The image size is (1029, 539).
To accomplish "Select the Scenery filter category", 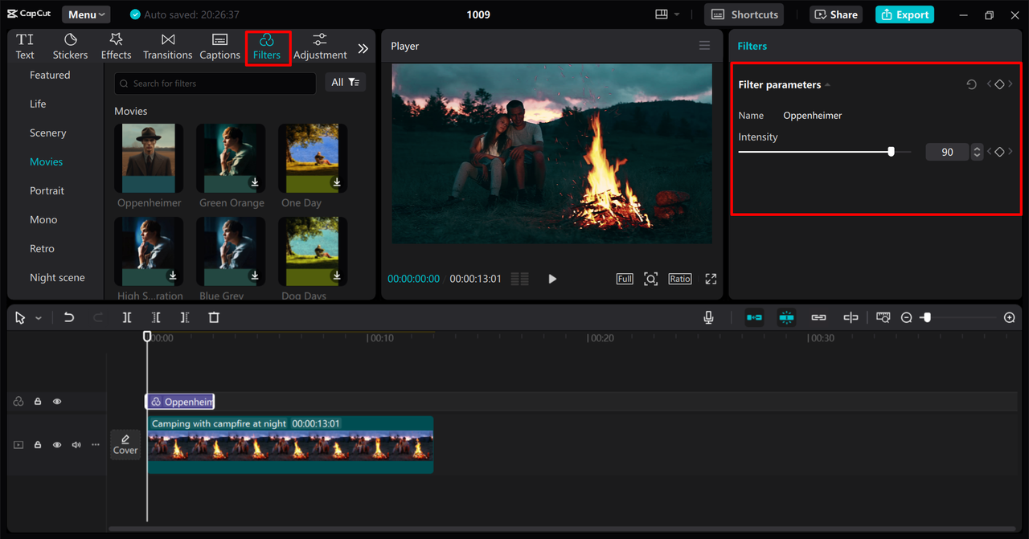I will tap(47, 133).
